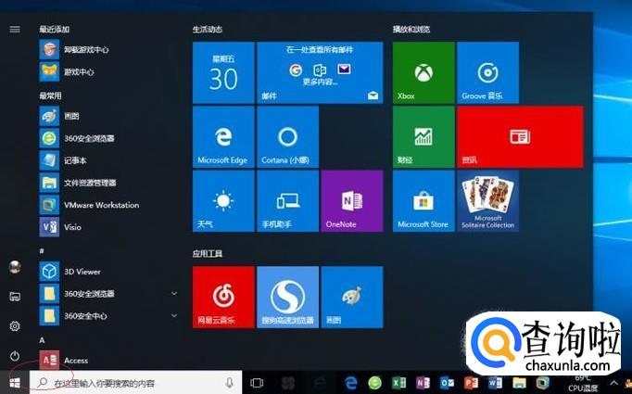Click the taskbar search input box
Viewport: 632px width, 394px height.
coord(130,383)
